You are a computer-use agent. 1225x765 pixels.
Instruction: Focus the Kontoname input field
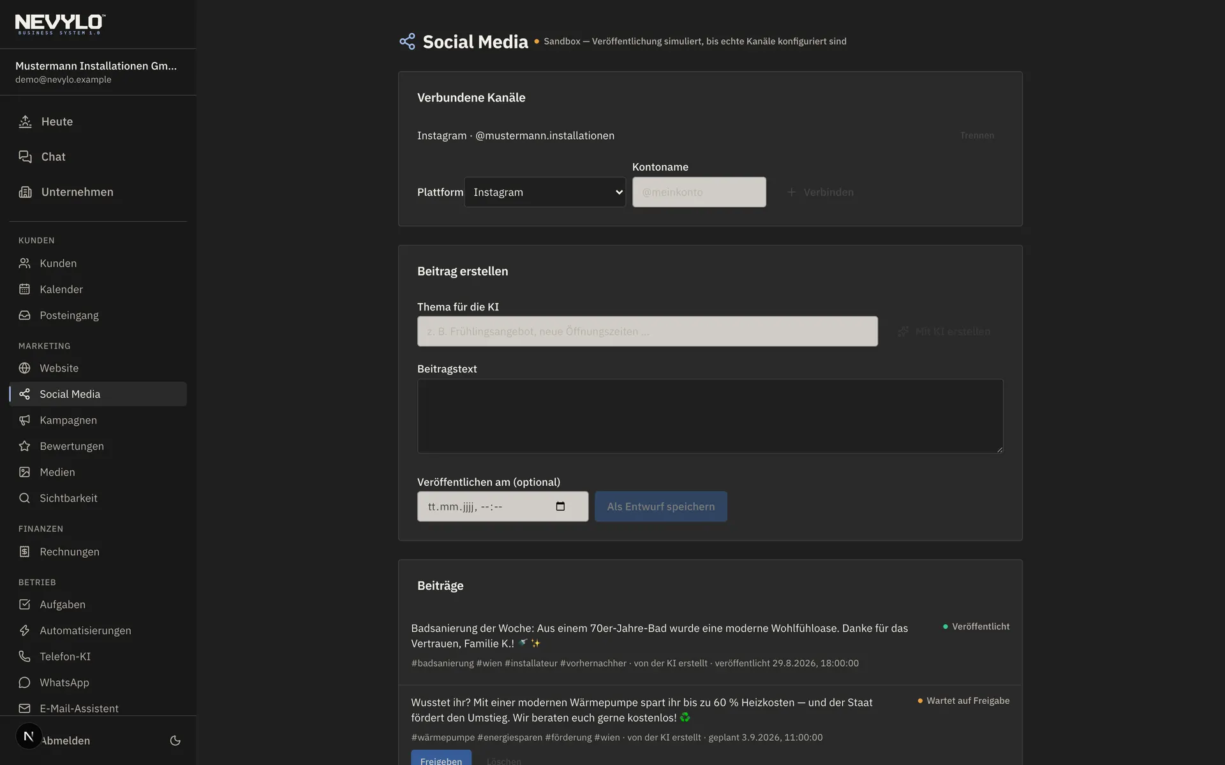(x=699, y=192)
